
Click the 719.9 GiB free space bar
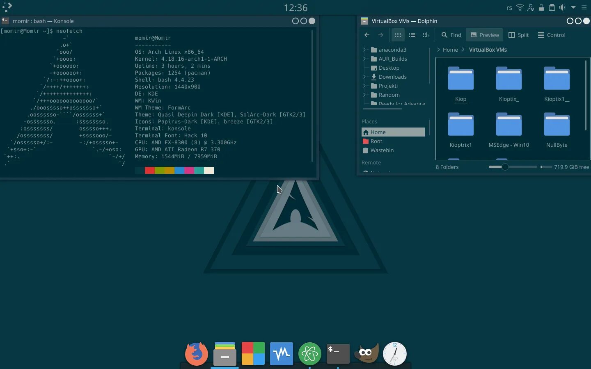pyautogui.click(x=546, y=167)
